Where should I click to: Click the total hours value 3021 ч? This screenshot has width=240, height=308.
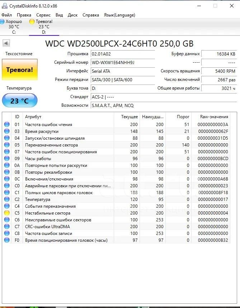pos(219,88)
